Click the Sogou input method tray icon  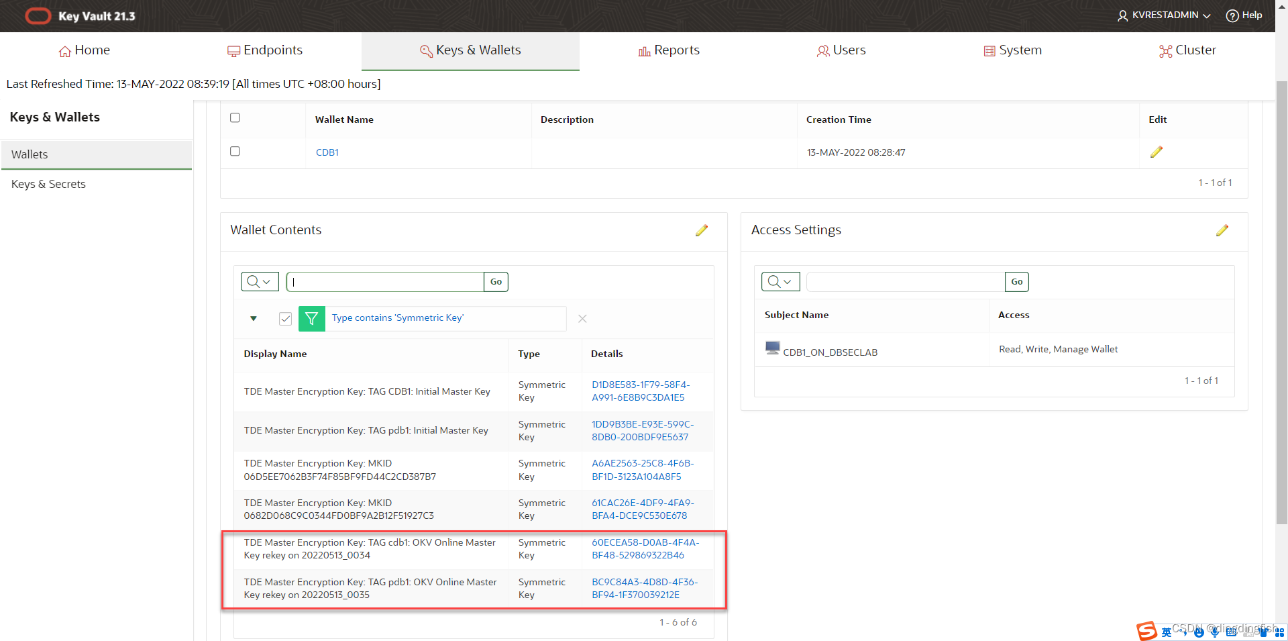[x=1146, y=631]
